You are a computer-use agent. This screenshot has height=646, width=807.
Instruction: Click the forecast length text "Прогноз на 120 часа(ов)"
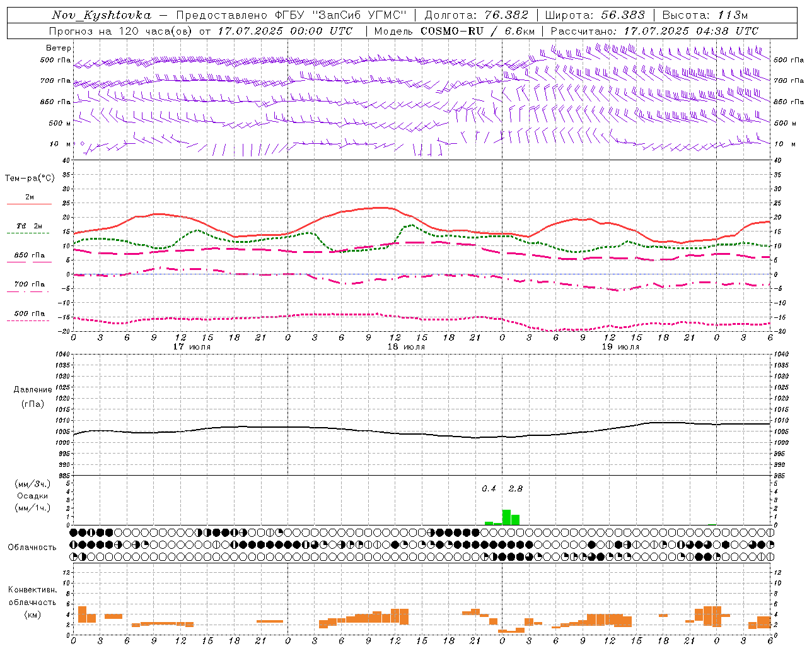121,31
